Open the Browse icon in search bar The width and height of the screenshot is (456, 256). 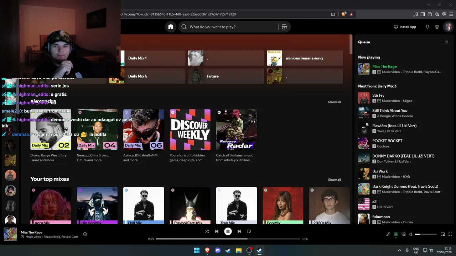click(x=284, y=27)
